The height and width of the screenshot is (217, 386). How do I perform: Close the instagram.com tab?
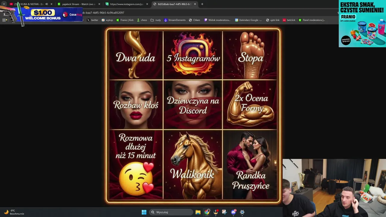[x=147, y=4]
